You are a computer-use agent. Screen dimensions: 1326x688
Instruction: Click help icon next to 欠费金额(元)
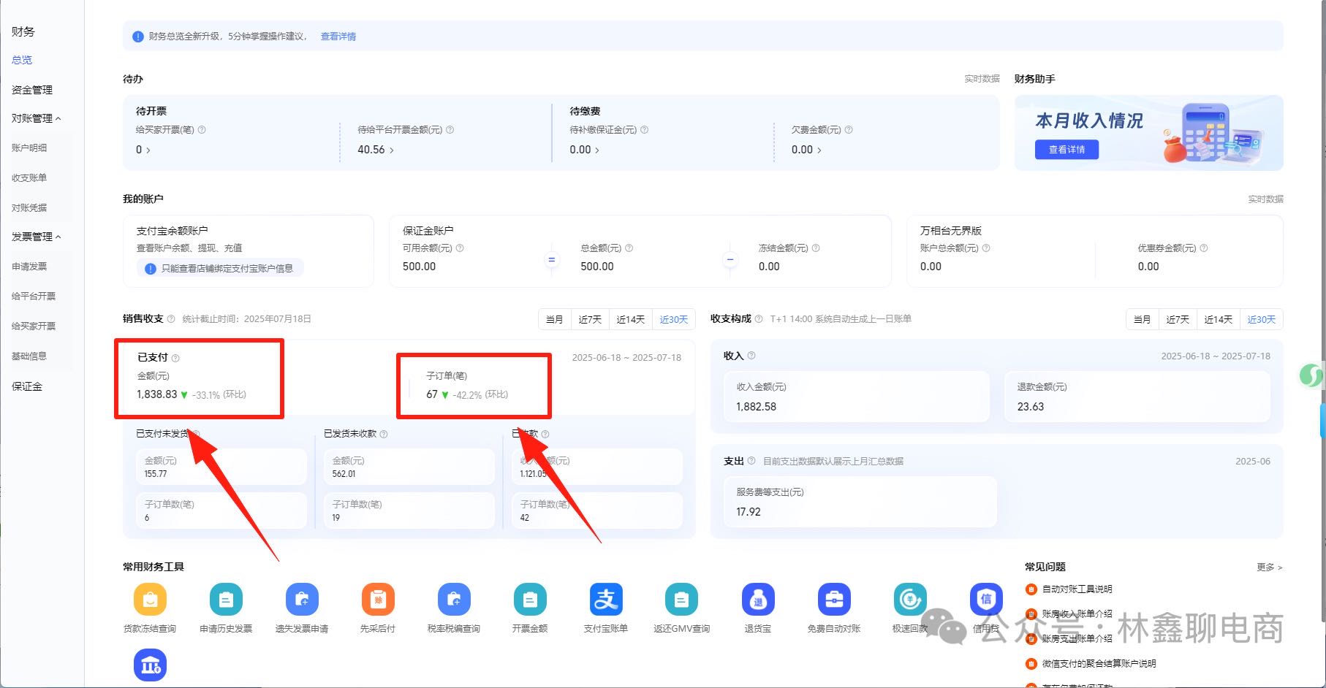pos(849,130)
